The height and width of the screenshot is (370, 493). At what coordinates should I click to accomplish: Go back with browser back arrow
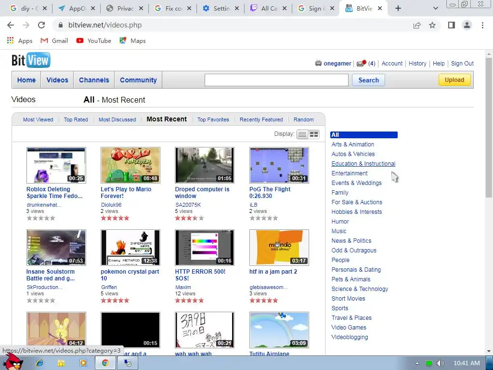pos(11,25)
